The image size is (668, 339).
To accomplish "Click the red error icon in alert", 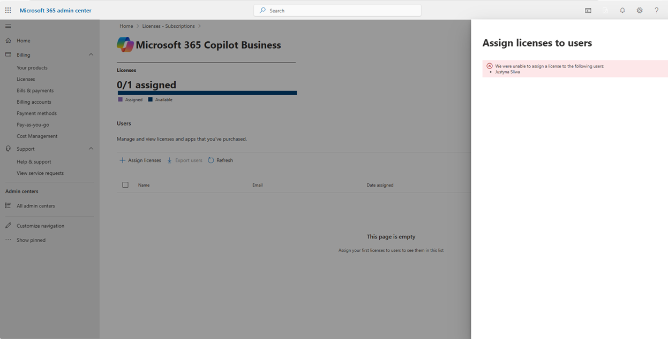I will click(490, 66).
